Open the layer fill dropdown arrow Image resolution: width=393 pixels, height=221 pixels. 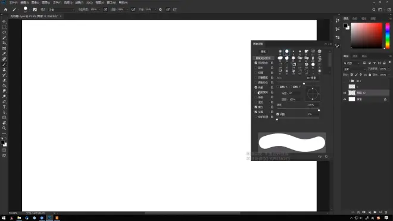pyautogui.click(x=389, y=74)
